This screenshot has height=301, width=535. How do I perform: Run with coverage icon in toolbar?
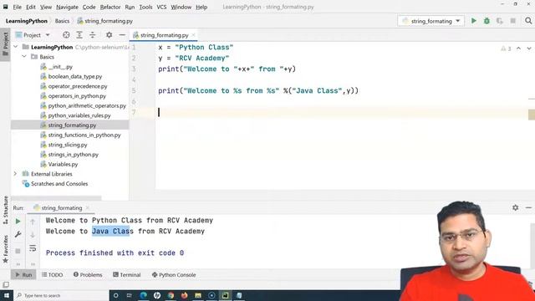(500, 21)
